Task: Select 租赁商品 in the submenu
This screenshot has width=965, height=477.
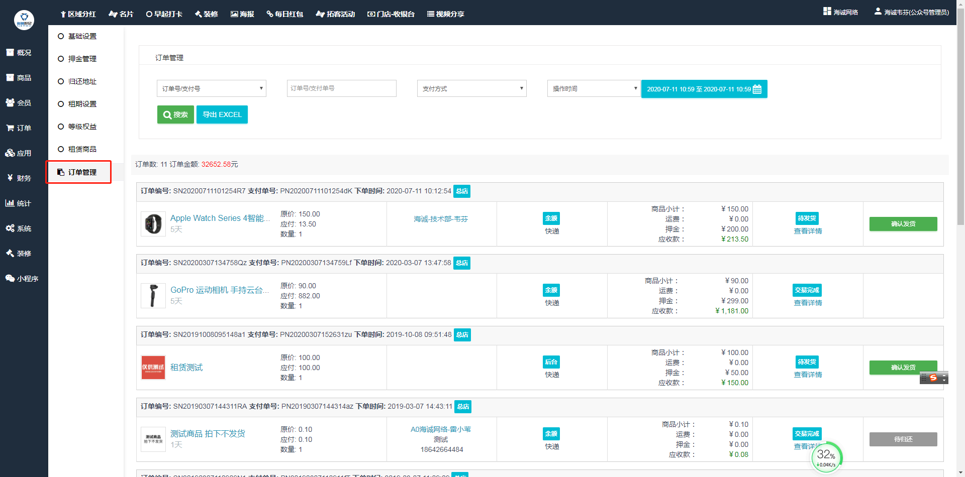Action: (x=77, y=149)
